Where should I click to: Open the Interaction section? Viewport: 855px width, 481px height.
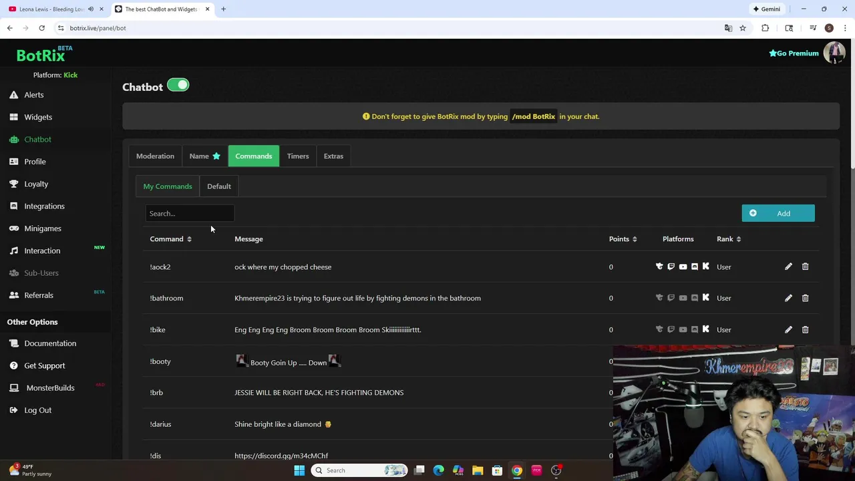pyautogui.click(x=42, y=251)
